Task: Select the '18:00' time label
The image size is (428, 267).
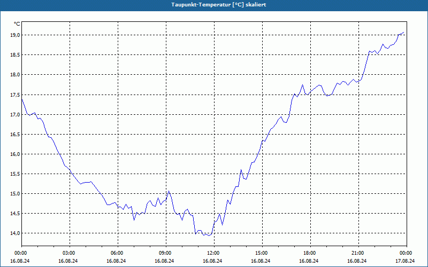Action: pyautogui.click(x=310, y=253)
